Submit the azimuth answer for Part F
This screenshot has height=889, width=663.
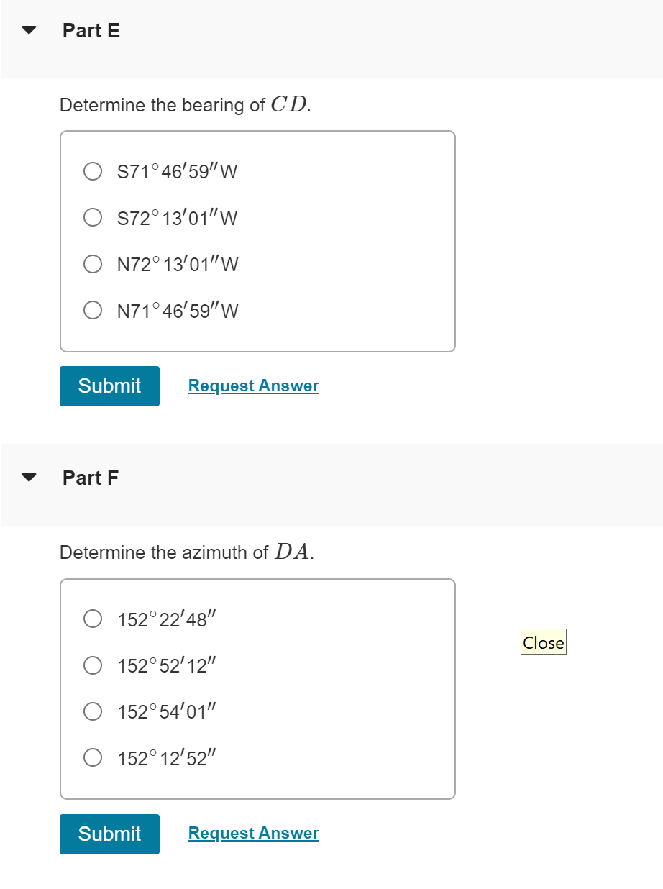point(109,834)
